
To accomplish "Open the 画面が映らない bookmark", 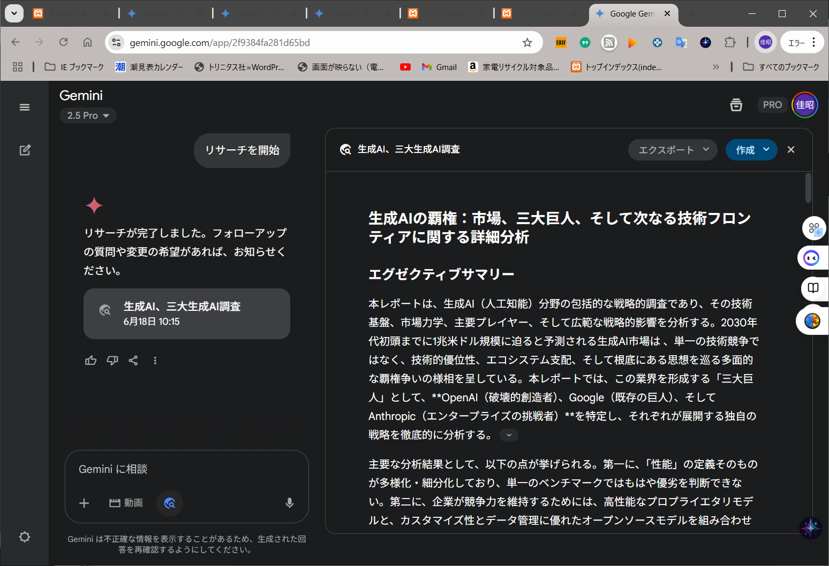I will click(341, 67).
